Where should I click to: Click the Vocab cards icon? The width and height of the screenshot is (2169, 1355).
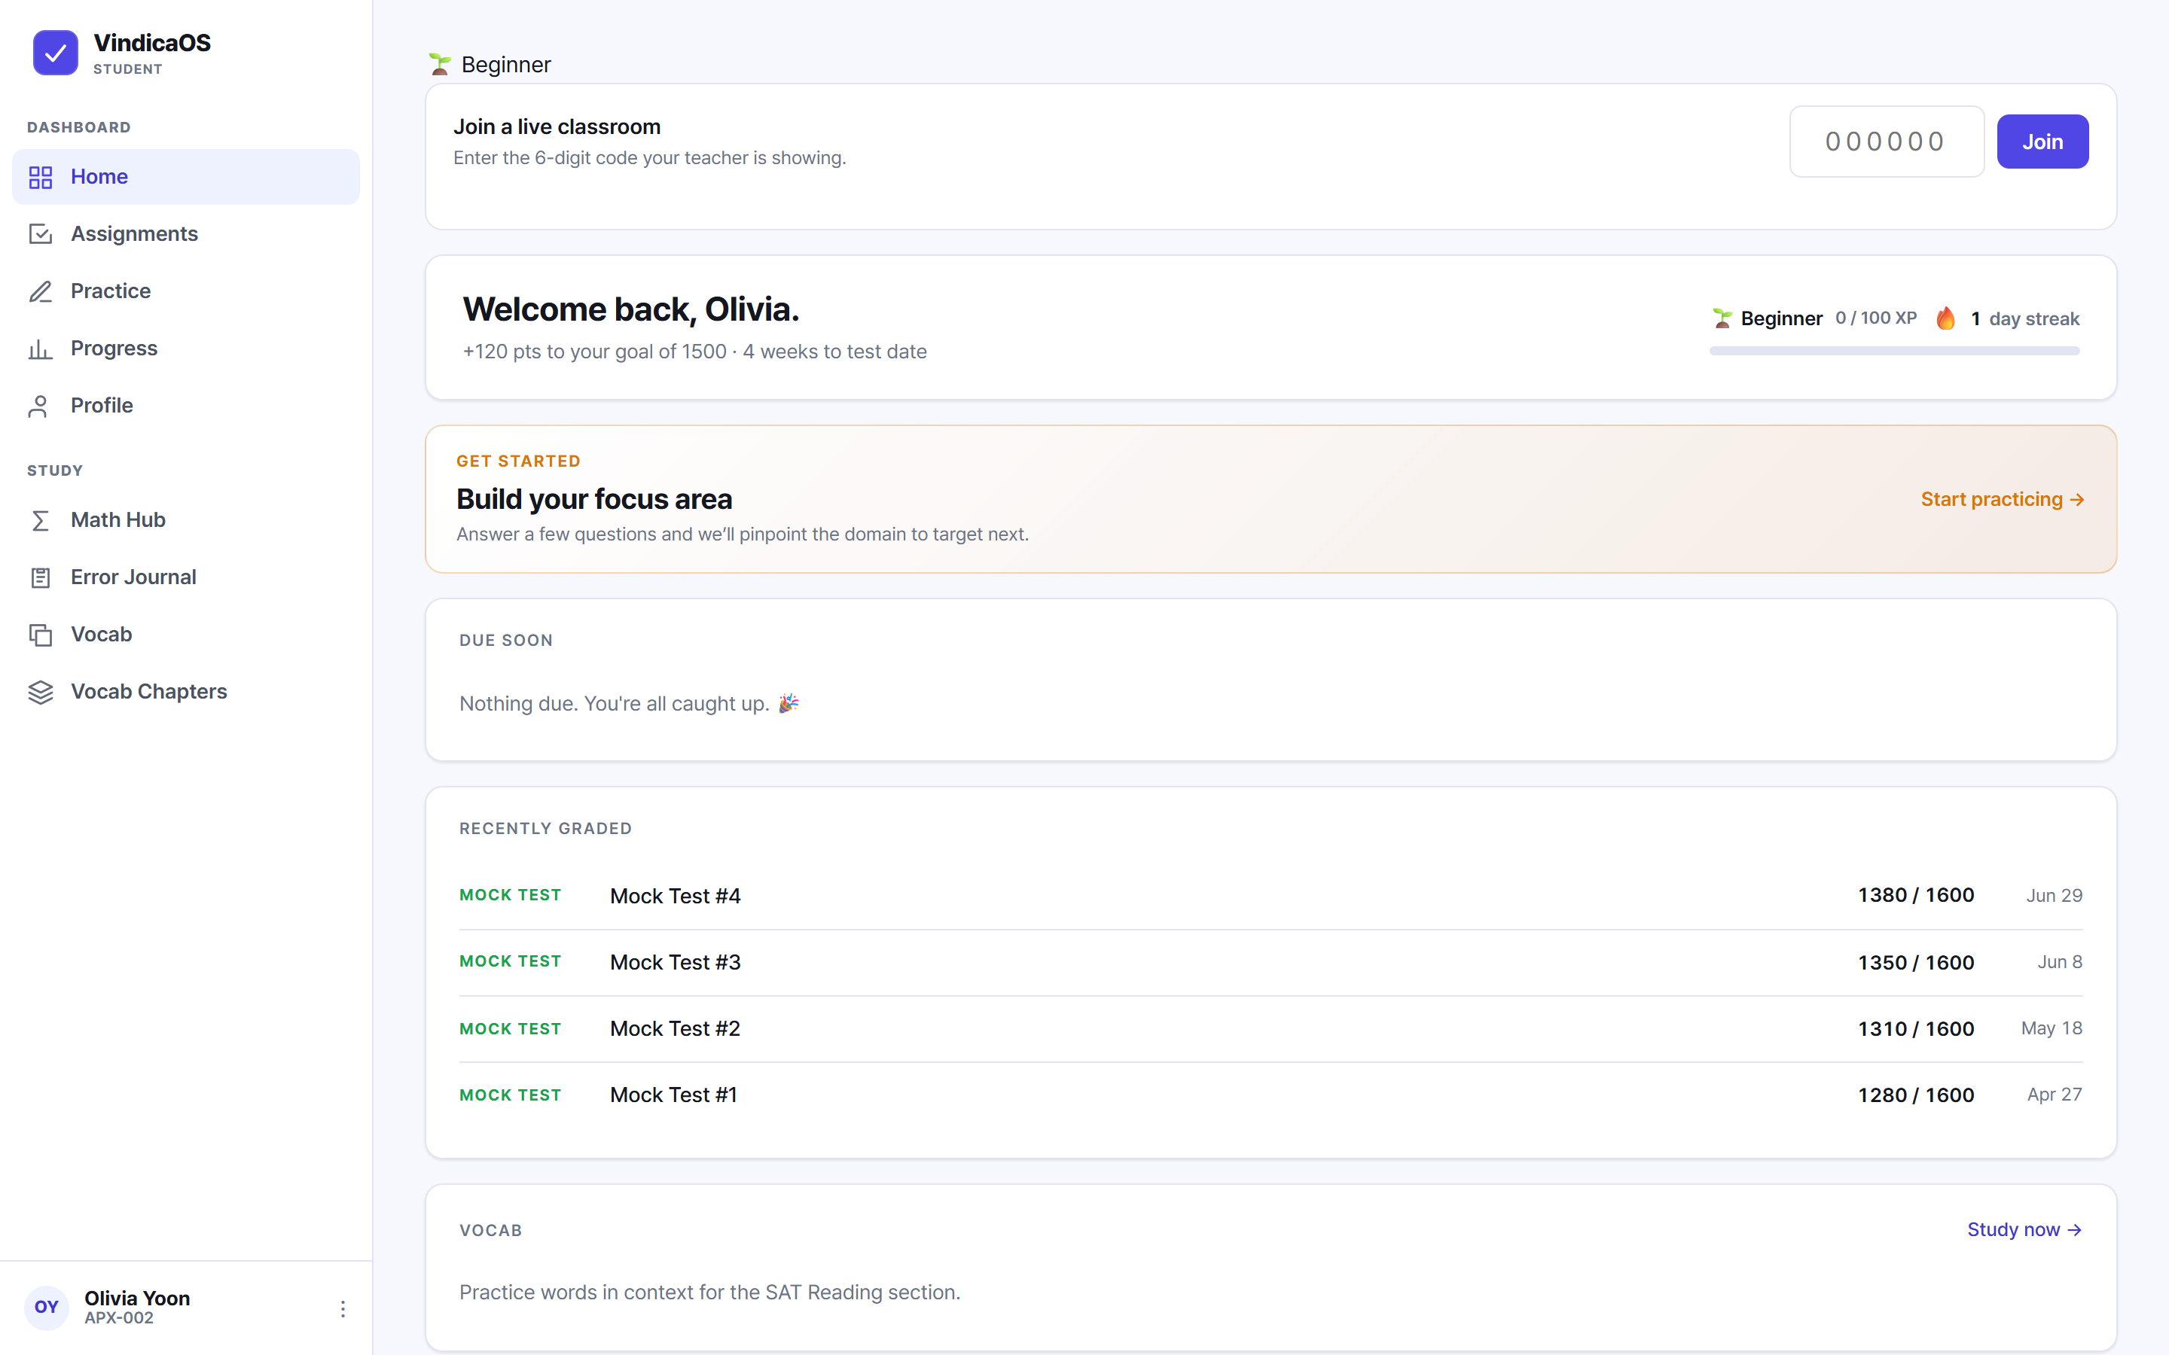click(41, 635)
